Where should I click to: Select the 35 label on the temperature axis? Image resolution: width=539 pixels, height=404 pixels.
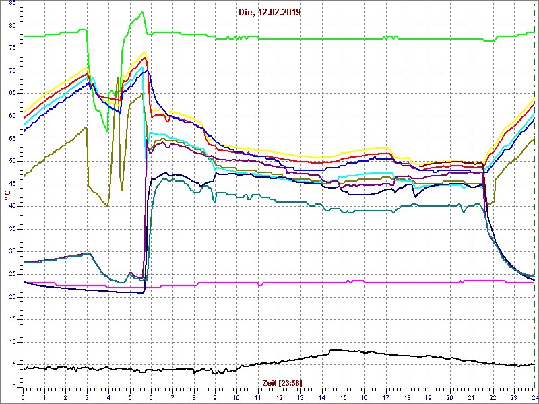(x=11, y=229)
